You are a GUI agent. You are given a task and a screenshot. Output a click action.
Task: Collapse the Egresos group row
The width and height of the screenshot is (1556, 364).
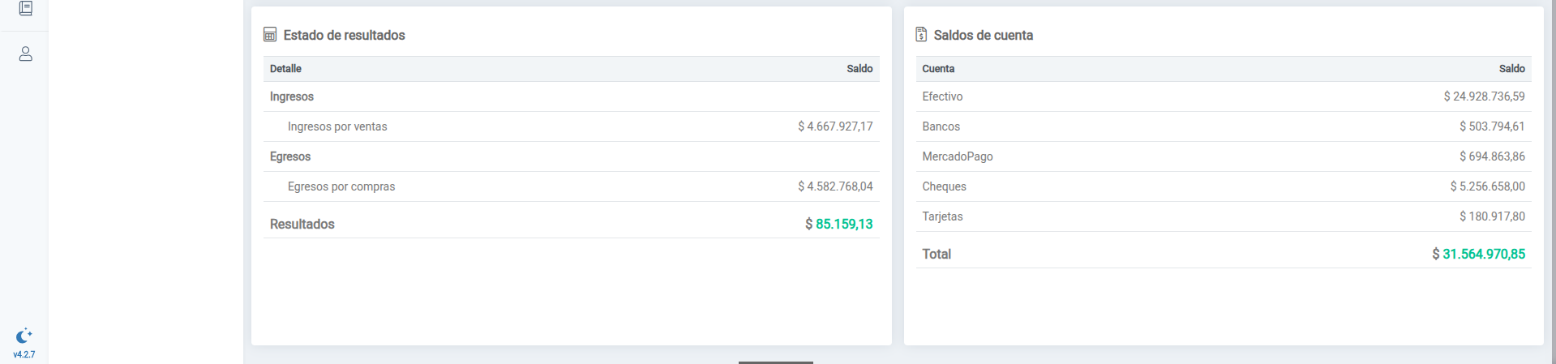point(290,156)
